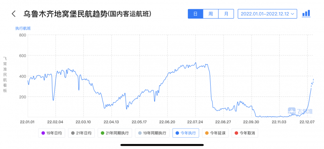Toggle the 21年同期执行 legend series
This screenshot has width=324, height=149.
pyautogui.click(x=115, y=133)
